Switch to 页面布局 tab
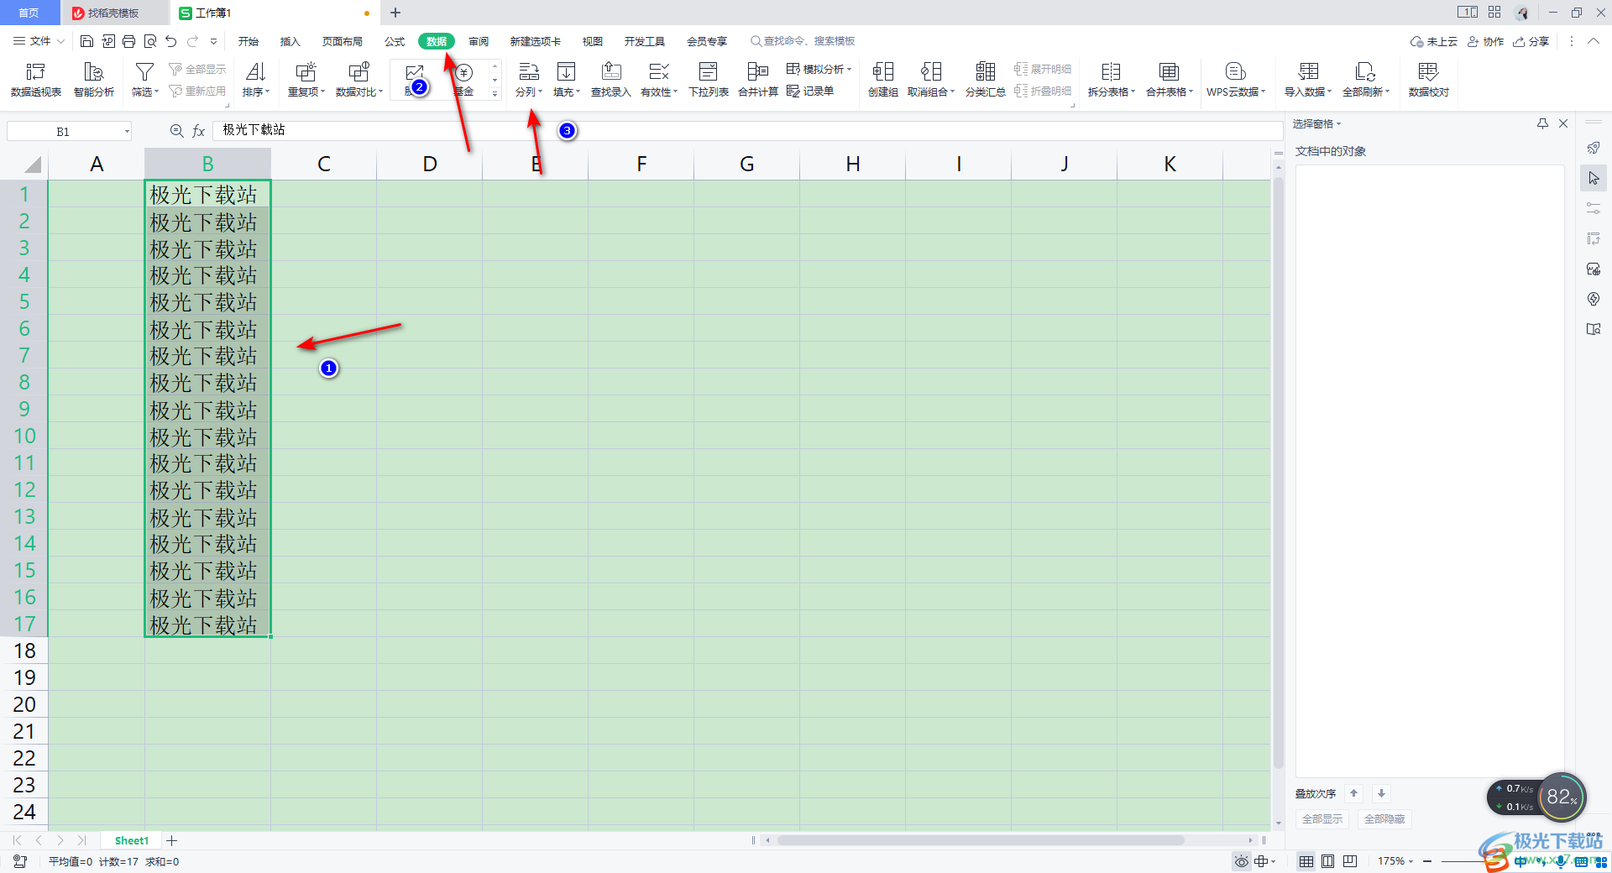 343,41
